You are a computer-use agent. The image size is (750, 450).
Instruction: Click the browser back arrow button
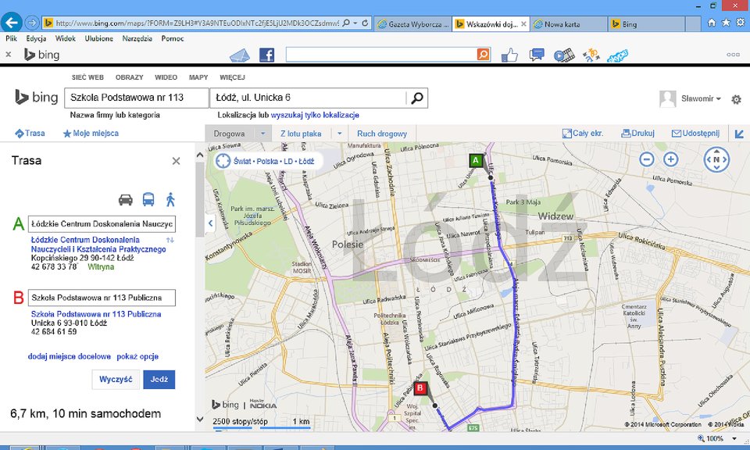pos(12,22)
